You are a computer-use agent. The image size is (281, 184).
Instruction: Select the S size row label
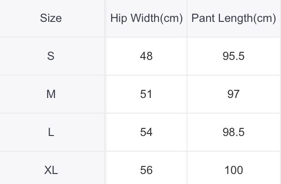pyautogui.click(x=51, y=56)
